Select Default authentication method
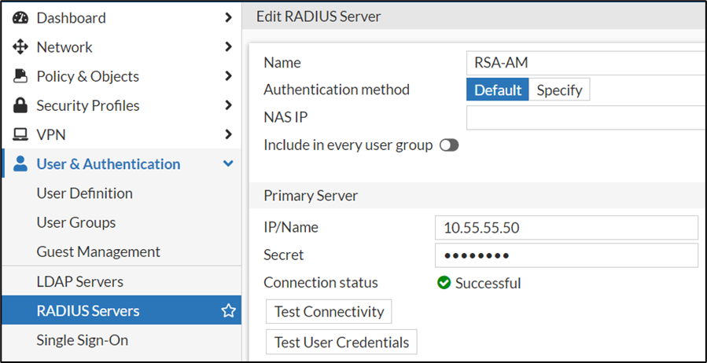The image size is (707, 363). click(x=497, y=90)
